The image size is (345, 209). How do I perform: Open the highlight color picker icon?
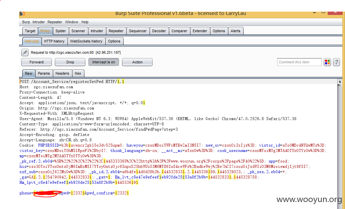coord(327,62)
